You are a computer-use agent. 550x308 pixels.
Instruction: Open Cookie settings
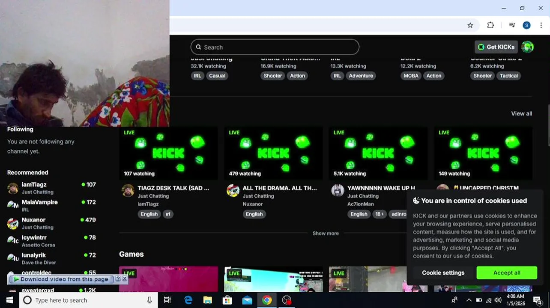pos(443,272)
